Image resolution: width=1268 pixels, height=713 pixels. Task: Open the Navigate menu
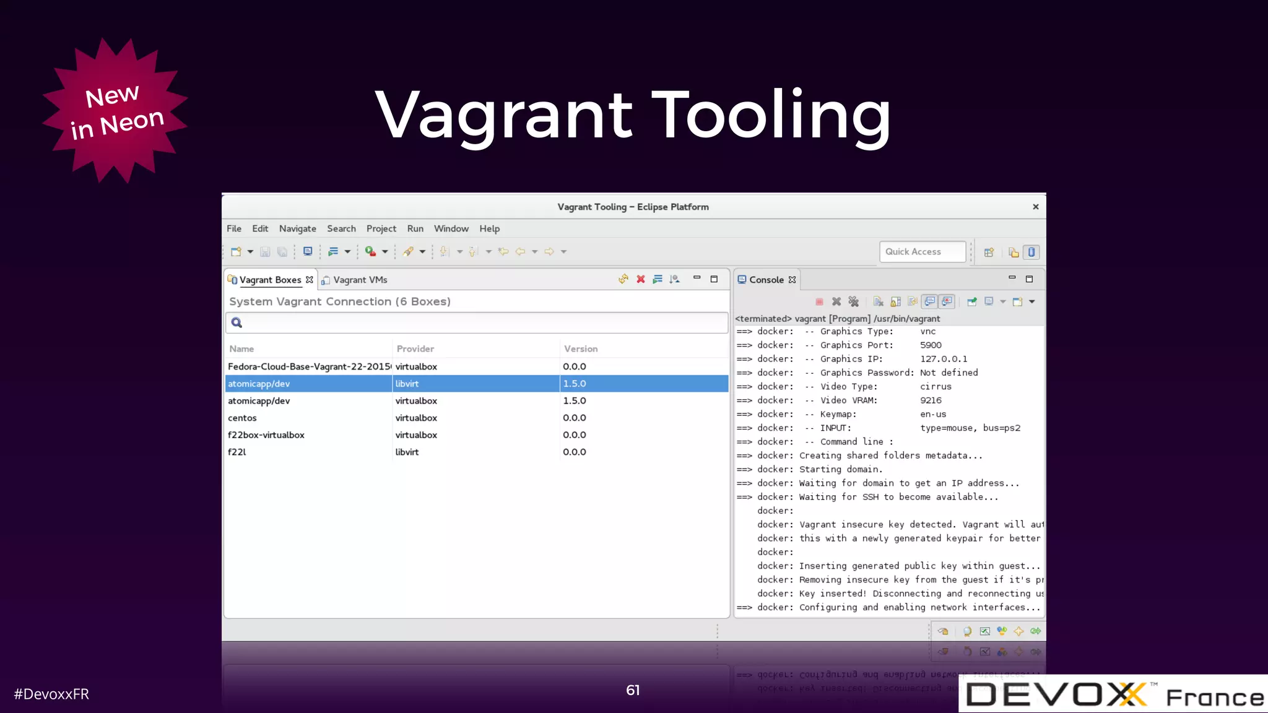pos(297,228)
